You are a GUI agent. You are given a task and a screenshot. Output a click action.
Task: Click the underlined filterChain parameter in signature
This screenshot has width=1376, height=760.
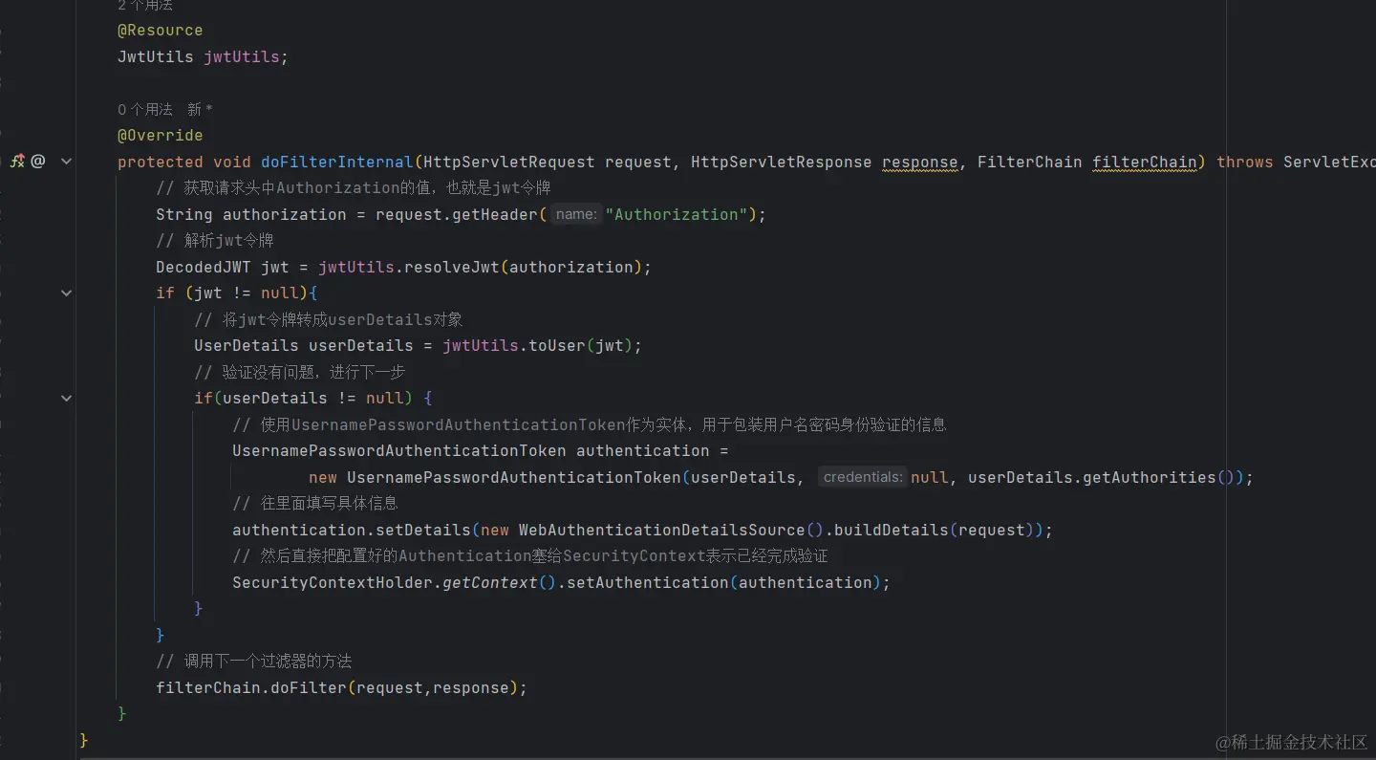coord(1145,162)
